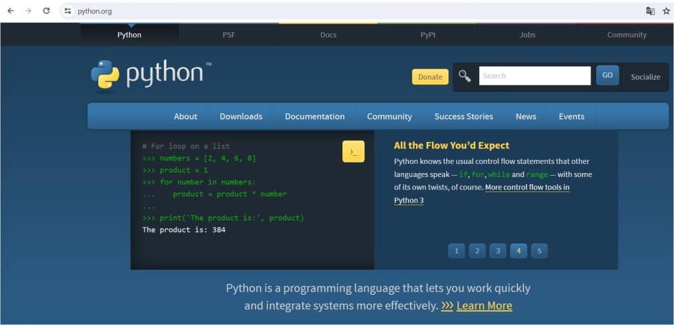Switch to the PyPI top tab
This screenshot has height=325, width=674.
tap(428, 35)
